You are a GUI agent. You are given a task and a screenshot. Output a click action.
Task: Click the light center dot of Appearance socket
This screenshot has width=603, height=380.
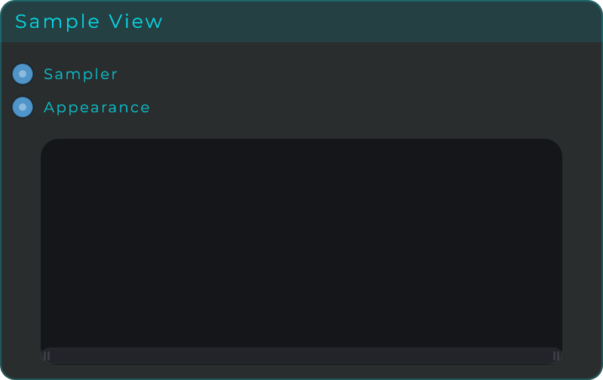point(23,107)
